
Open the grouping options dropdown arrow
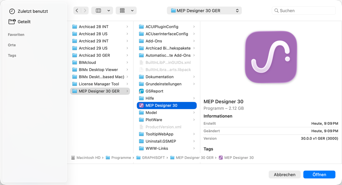coord(132,10)
